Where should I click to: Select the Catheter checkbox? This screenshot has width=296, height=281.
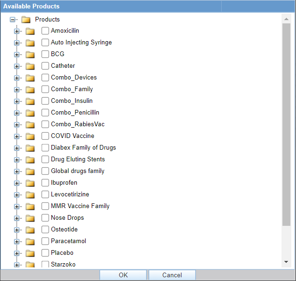(x=45, y=66)
